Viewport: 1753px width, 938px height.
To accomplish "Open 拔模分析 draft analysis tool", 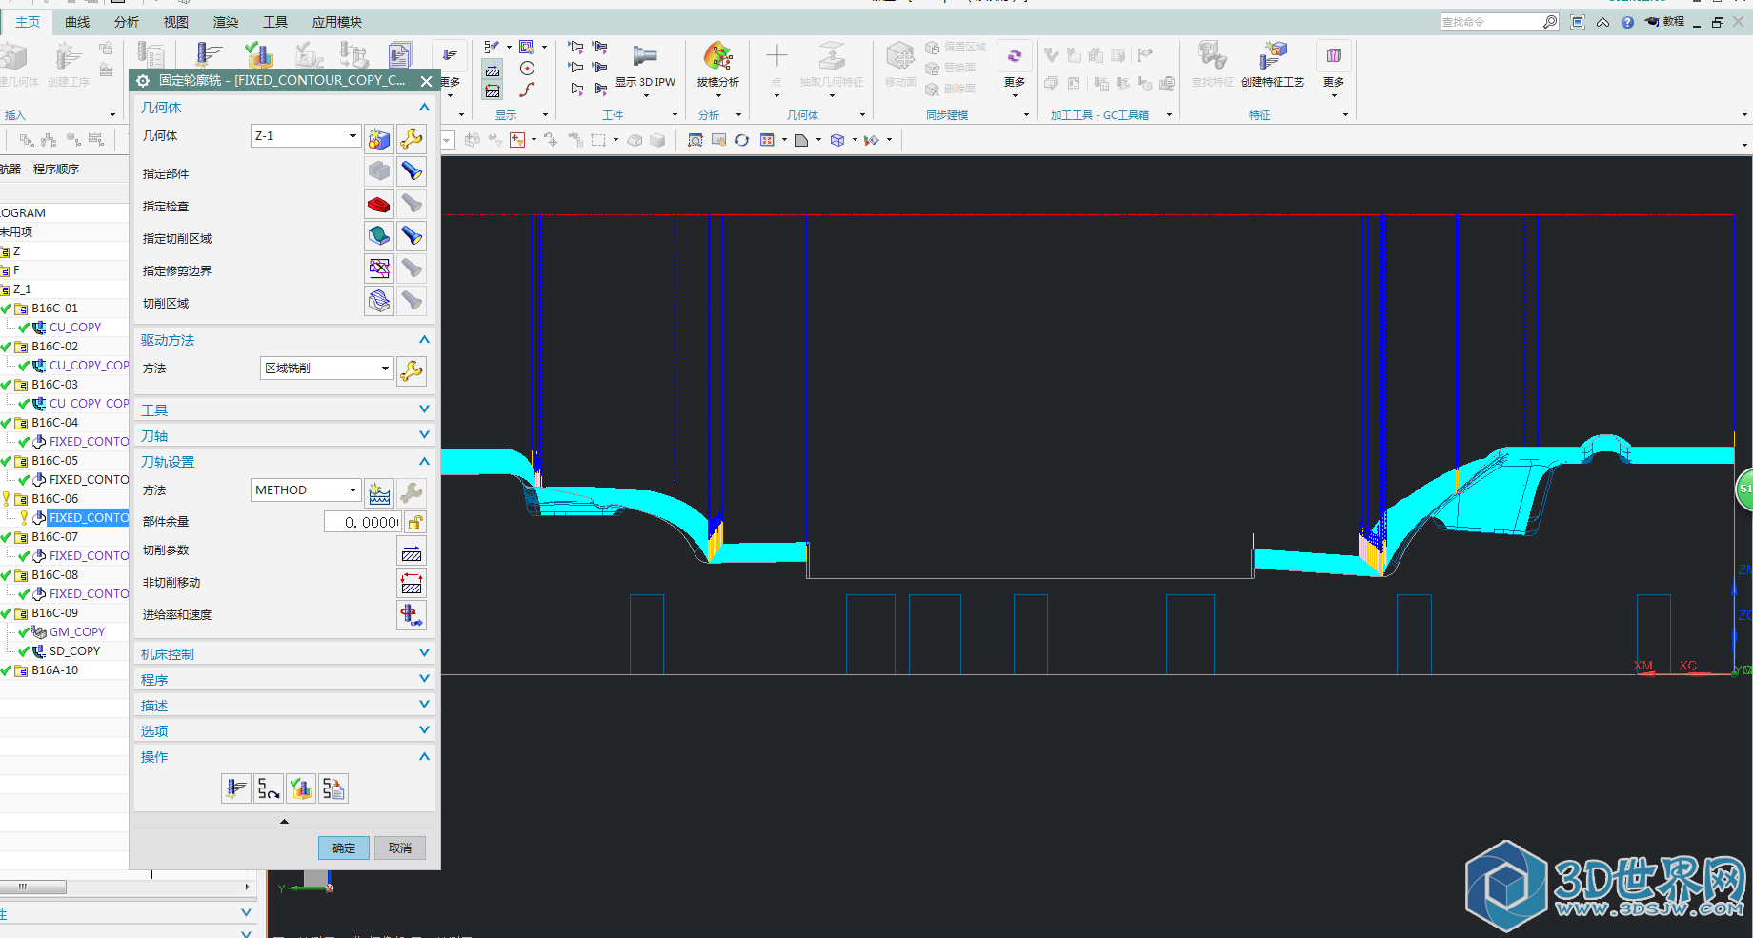I will click(x=717, y=67).
